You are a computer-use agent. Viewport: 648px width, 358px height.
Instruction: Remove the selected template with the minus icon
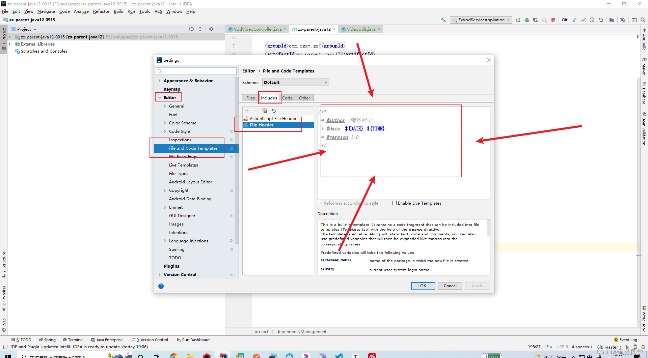256,111
